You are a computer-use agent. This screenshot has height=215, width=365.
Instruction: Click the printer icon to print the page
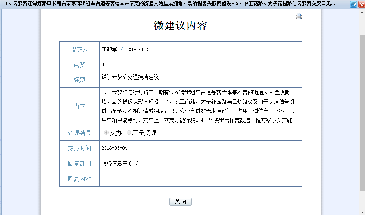[299, 16]
